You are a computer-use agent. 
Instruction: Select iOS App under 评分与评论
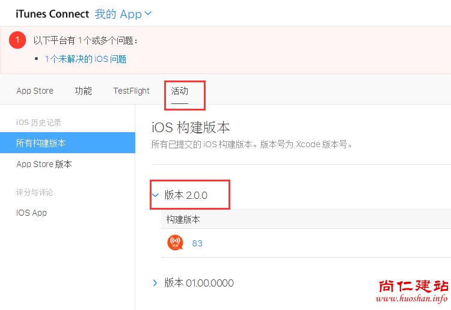[x=31, y=213]
